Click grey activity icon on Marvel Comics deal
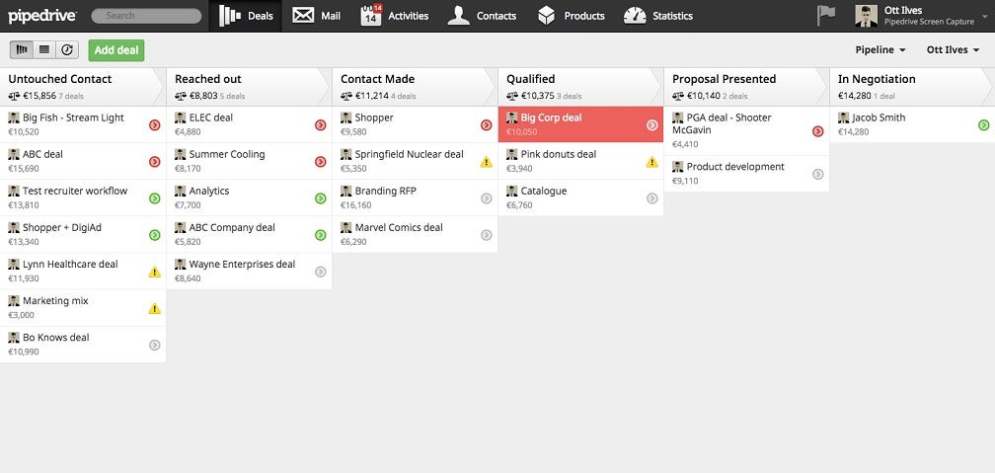The height and width of the screenshot is (473, 995). [x=486, y=235]
